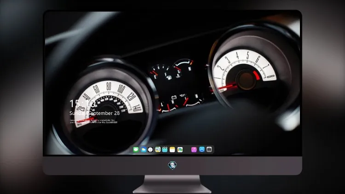Open the Clock app in dock
This screenshot has width=345, height=194.
(150, 149)
